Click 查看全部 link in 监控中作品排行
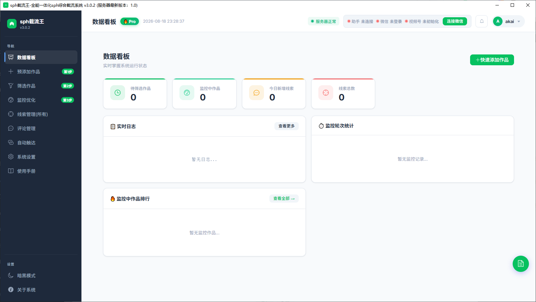The height and width of the screenshot is (302, 536). click(284, 199)
